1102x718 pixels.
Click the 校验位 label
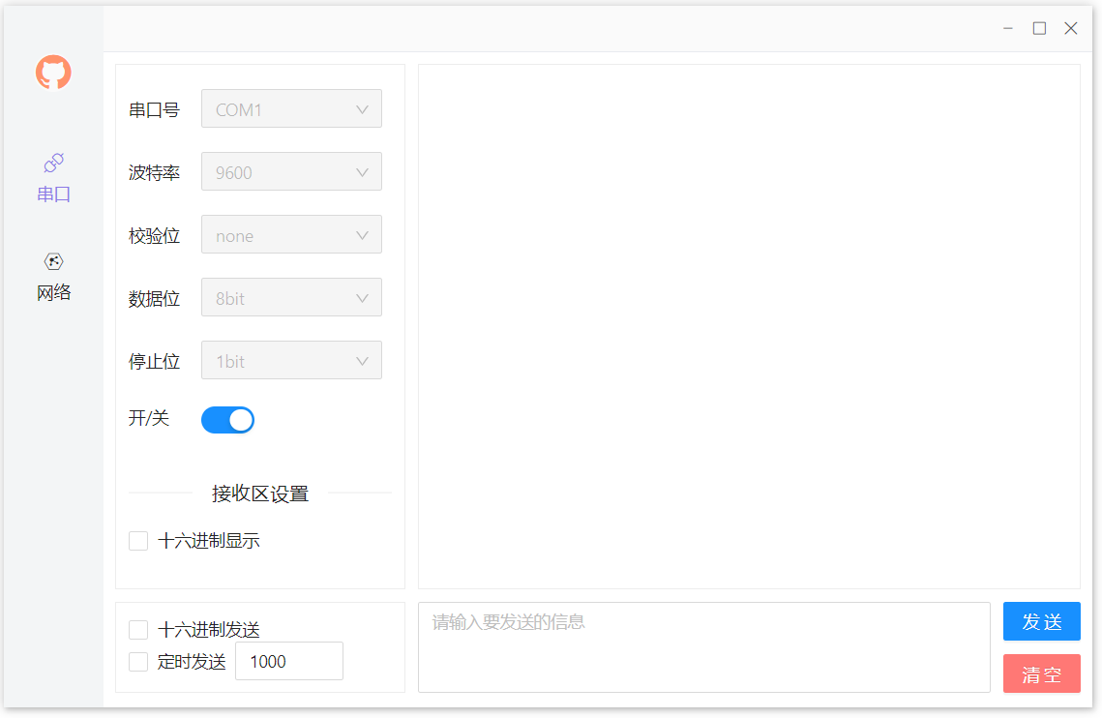[x=154, y=235]
